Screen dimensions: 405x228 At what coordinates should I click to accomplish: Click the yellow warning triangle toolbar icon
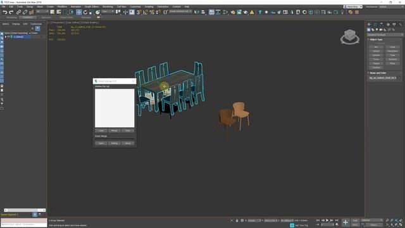click(252, 12)
